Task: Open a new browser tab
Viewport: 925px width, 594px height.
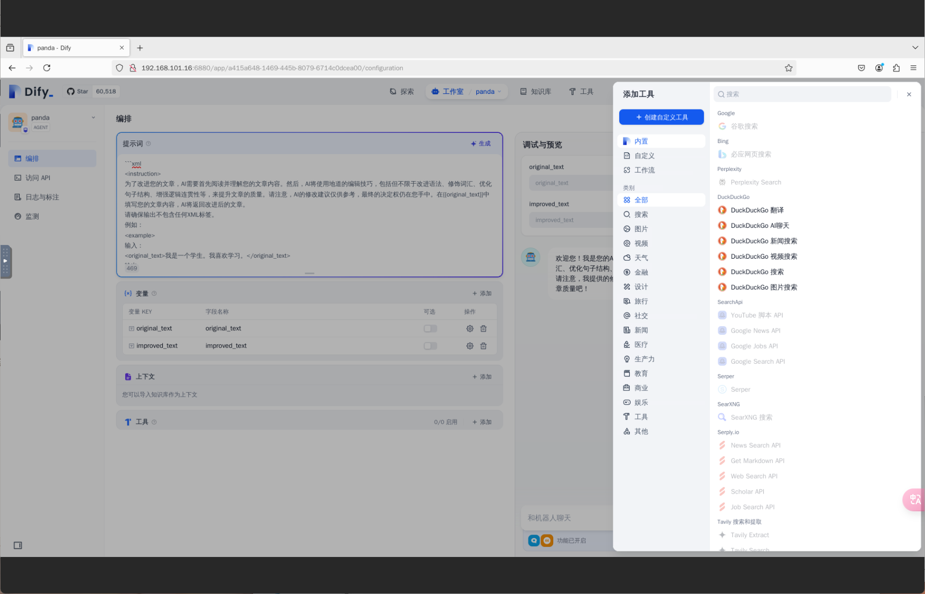Action: [140, 48]
